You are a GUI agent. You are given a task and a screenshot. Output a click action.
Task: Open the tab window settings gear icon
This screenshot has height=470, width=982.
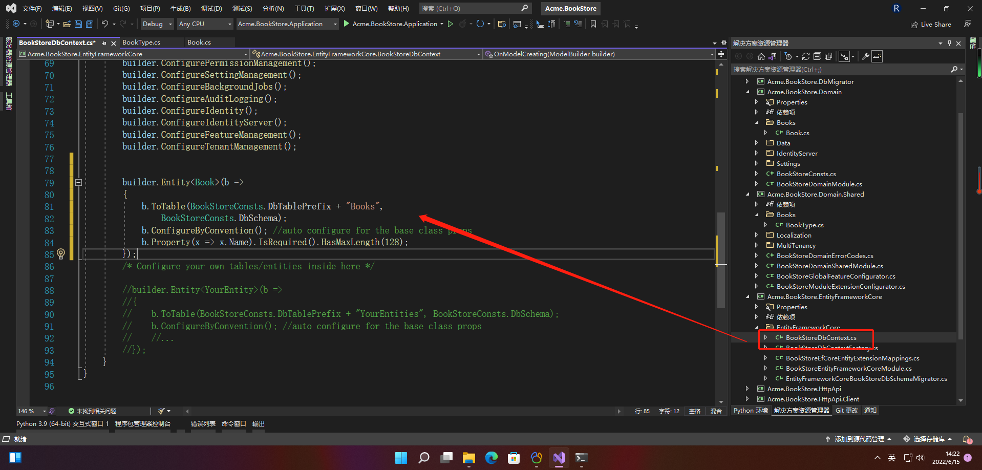coord(724,43)
